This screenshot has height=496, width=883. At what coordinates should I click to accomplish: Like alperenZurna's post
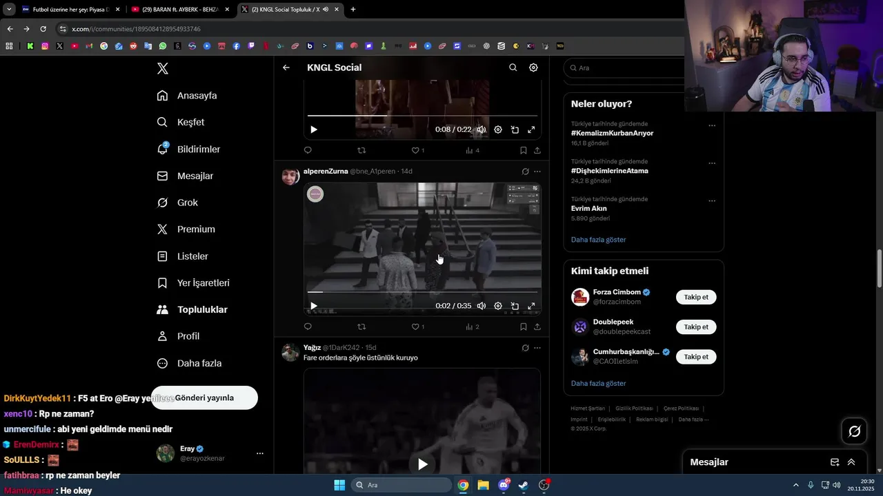(415, 327)
